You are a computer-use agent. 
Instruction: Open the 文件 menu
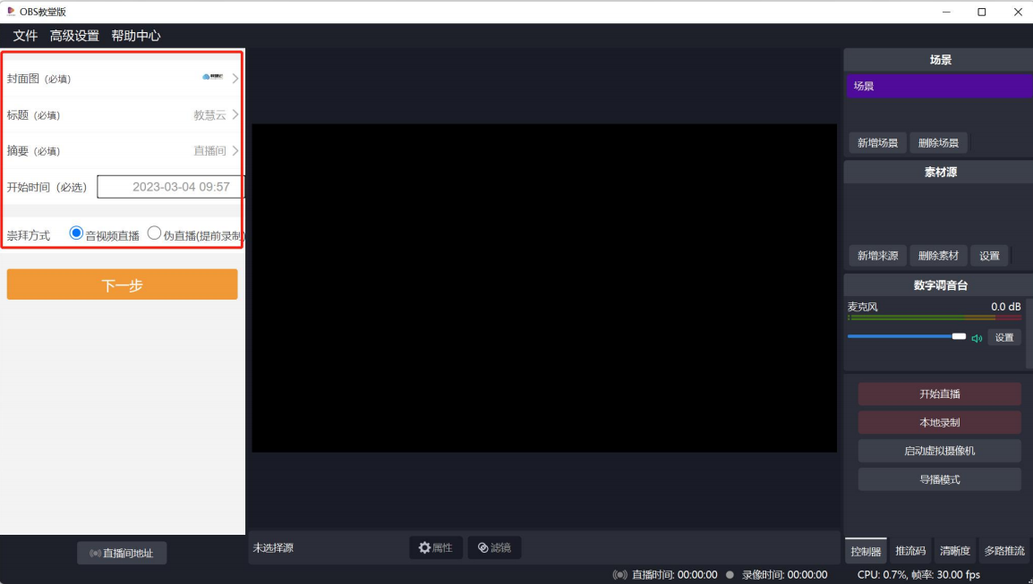tap(24, 36)
